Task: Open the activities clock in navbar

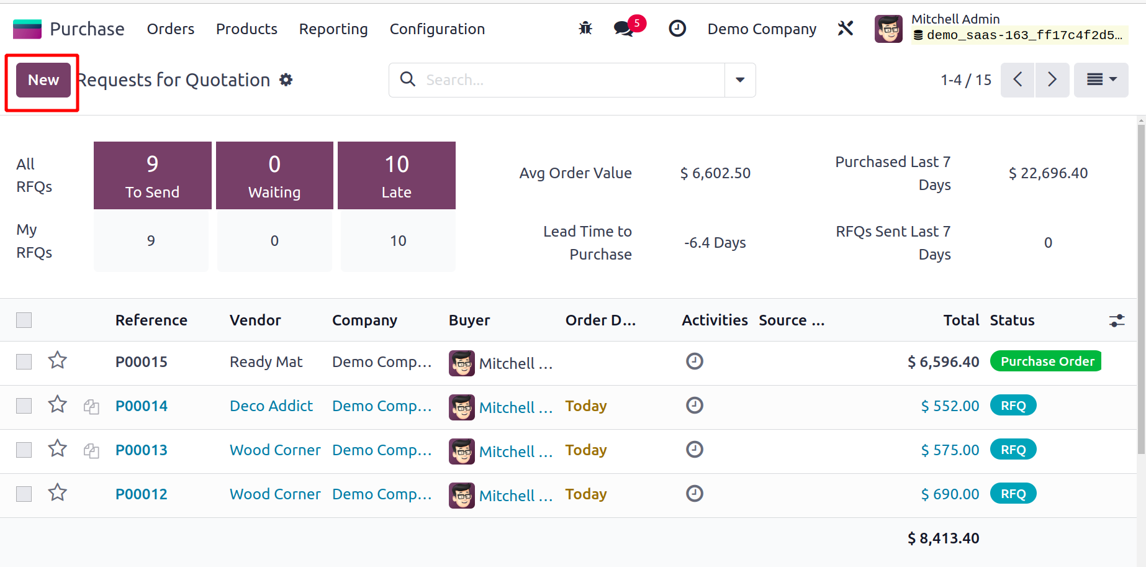Action: pyautogui.click(x=677, y=29)
